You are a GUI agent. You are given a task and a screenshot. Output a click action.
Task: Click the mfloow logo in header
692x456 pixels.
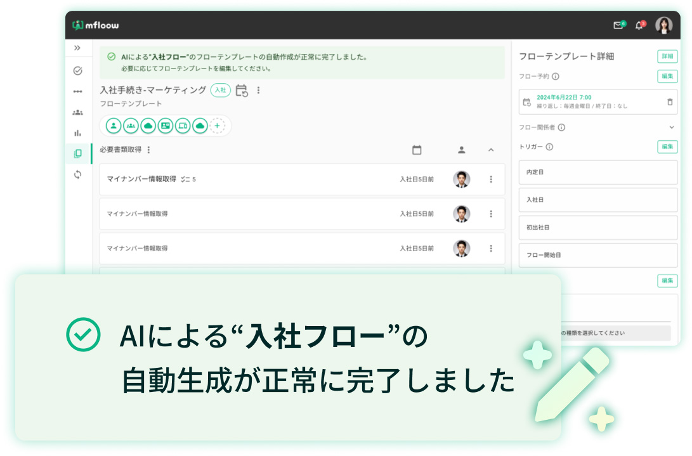pos(95,25)
